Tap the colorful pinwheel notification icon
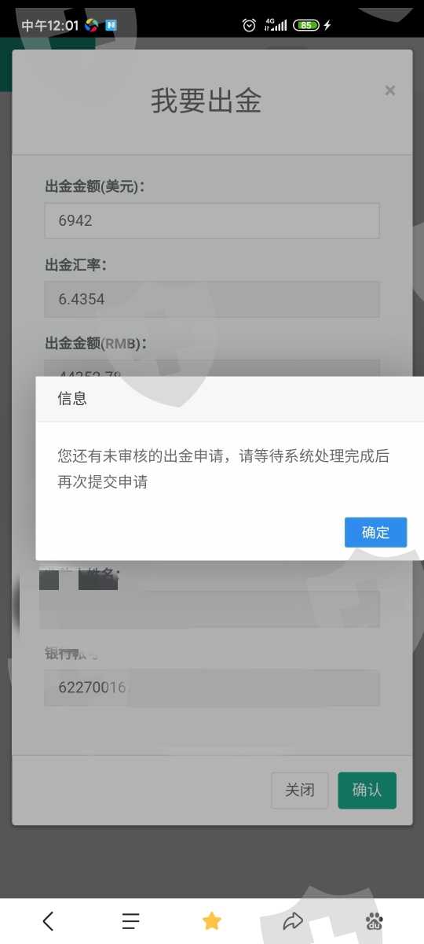The width and height of the screenshot is (424, 944). [93, 25]
